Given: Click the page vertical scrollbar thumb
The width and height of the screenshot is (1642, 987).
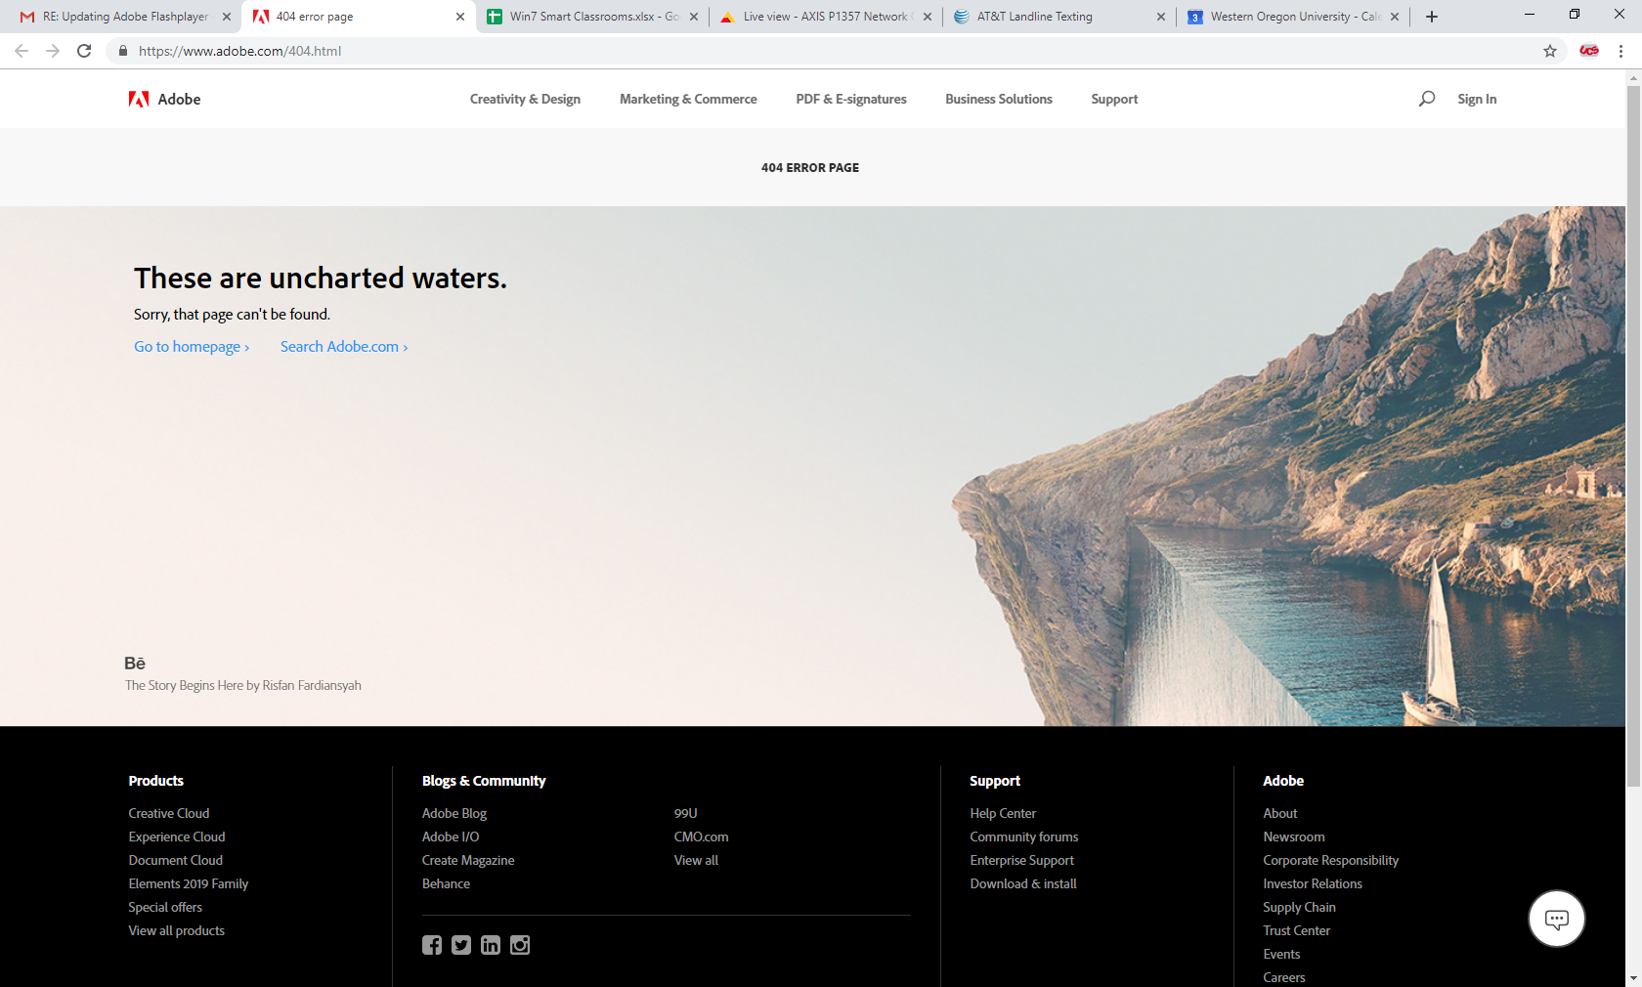Looking at the screenshot, I should (1633, 436).
